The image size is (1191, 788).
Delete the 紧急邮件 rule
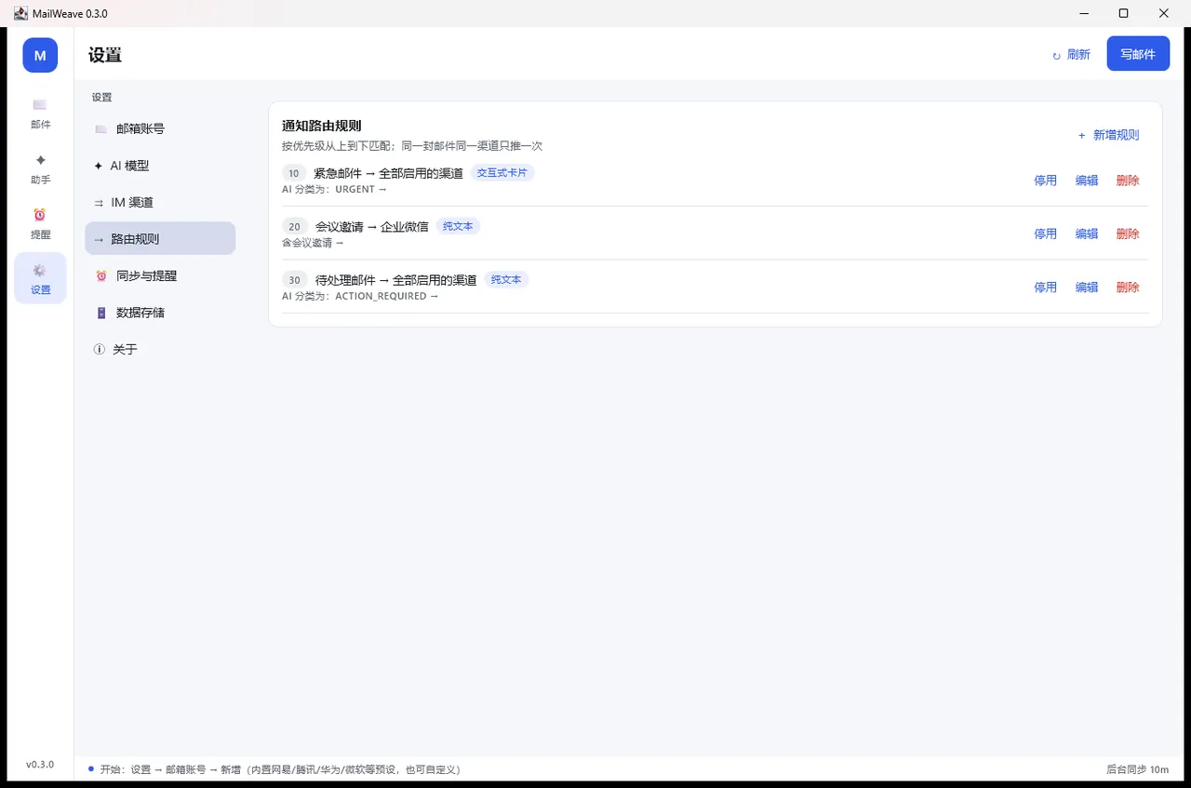(1128, 180)
